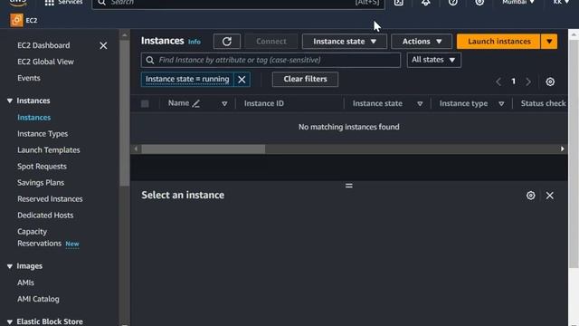The width and height of the screenshot is (579, 326).
Task: Click the horizontal scrollbar left arrow
Action: coord(137,149)
